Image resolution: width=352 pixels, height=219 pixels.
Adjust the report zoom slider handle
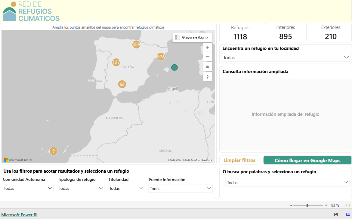click(307, 205)
